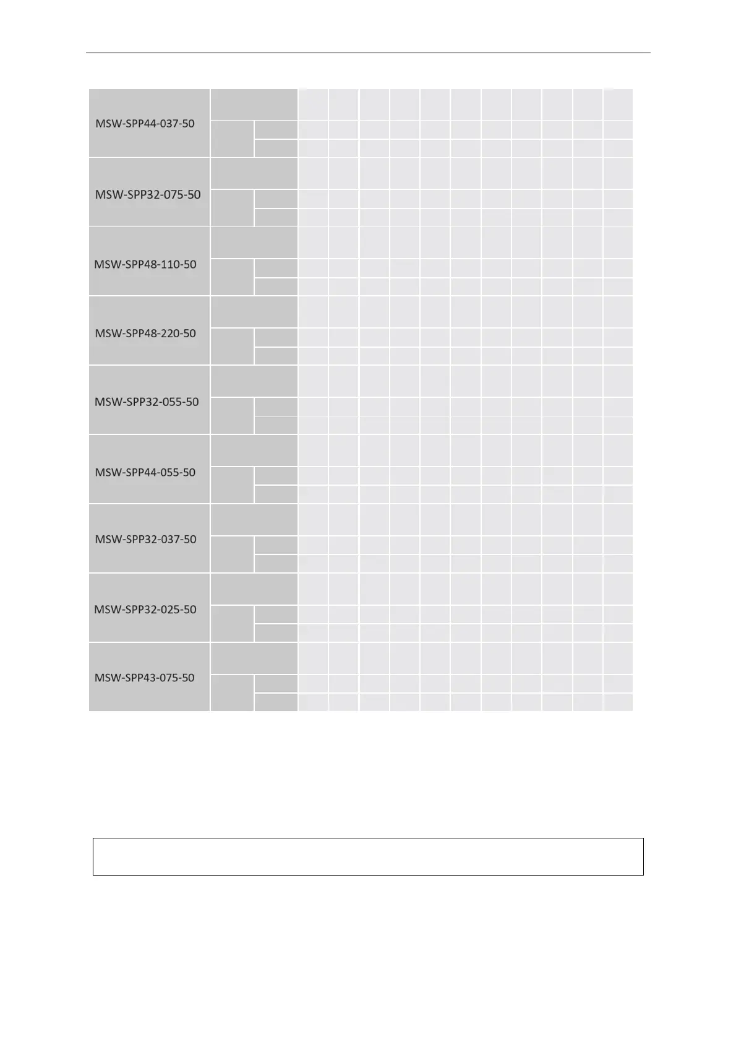This screenshot has width=736, height=1042.
Task: Select tall narrow gray cell in MSW-SPP43-075-50 group
Action: (232, 693)
